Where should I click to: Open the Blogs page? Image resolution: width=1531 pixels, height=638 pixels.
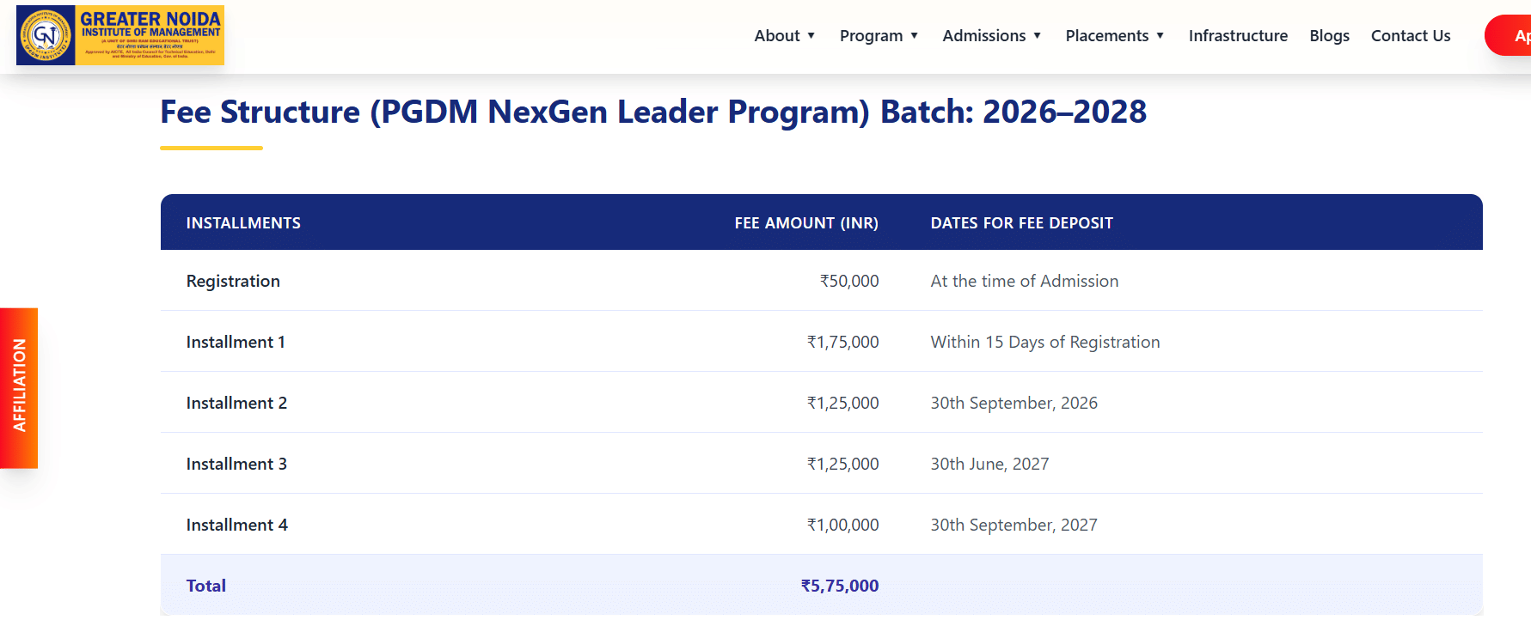(1329, 36)
